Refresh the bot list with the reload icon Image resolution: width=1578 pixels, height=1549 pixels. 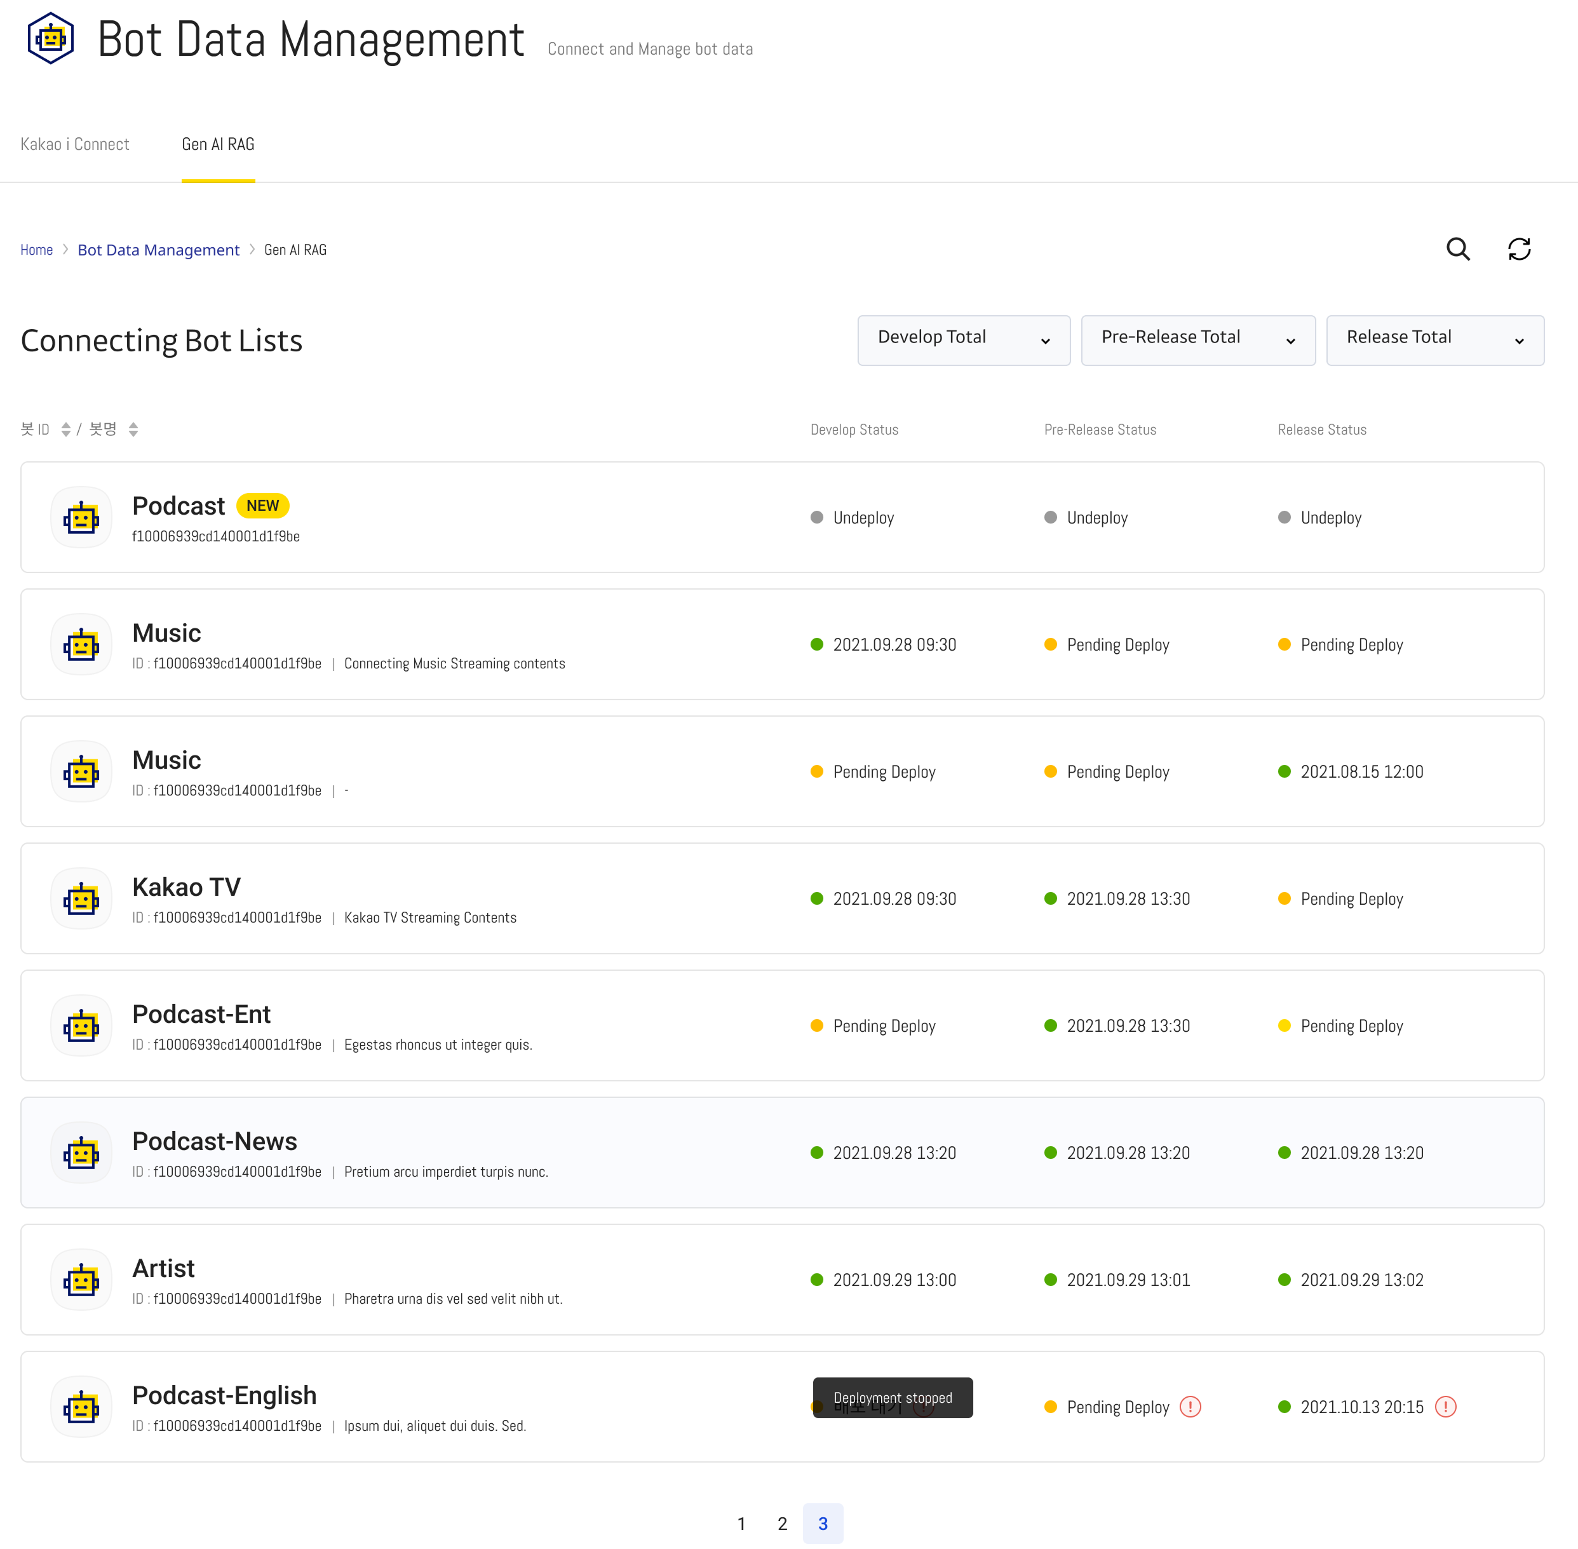click(x=1519, y=249)
